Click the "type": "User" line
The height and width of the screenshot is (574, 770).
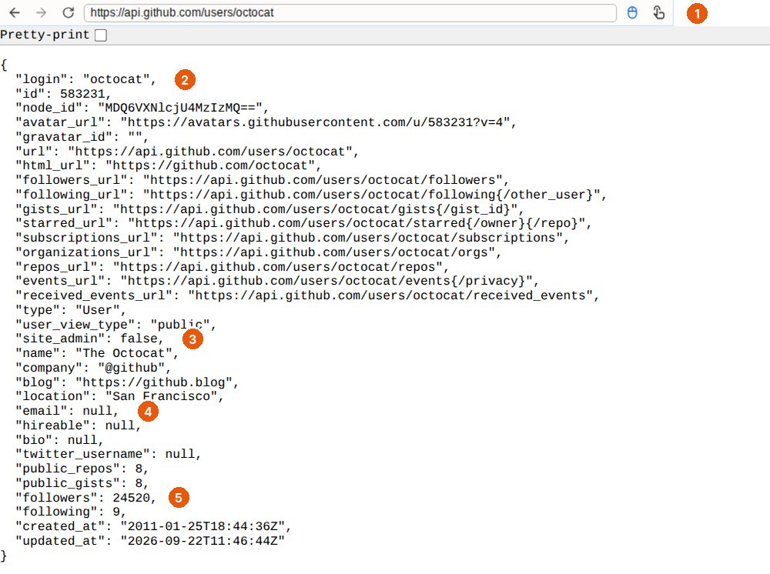point(71,310)
